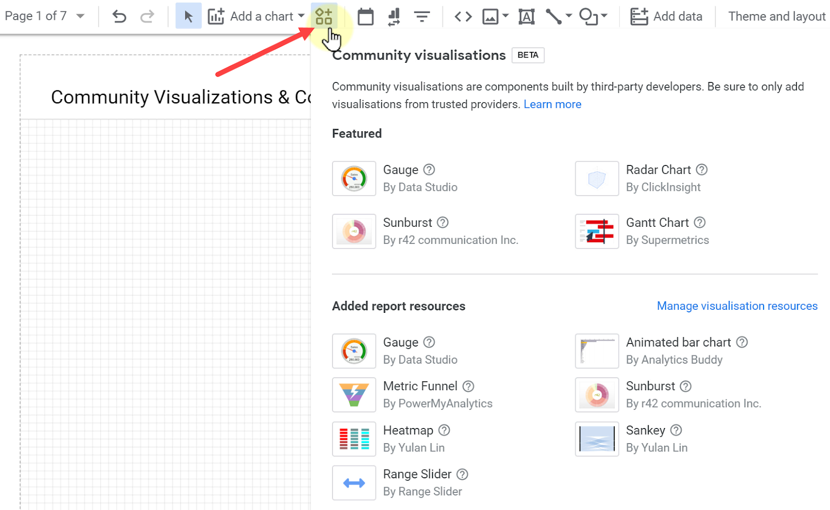Activate the selection mode arrow tool
Image resolution: width=830 pixels, height=510 pixels.
click(188, 16)
